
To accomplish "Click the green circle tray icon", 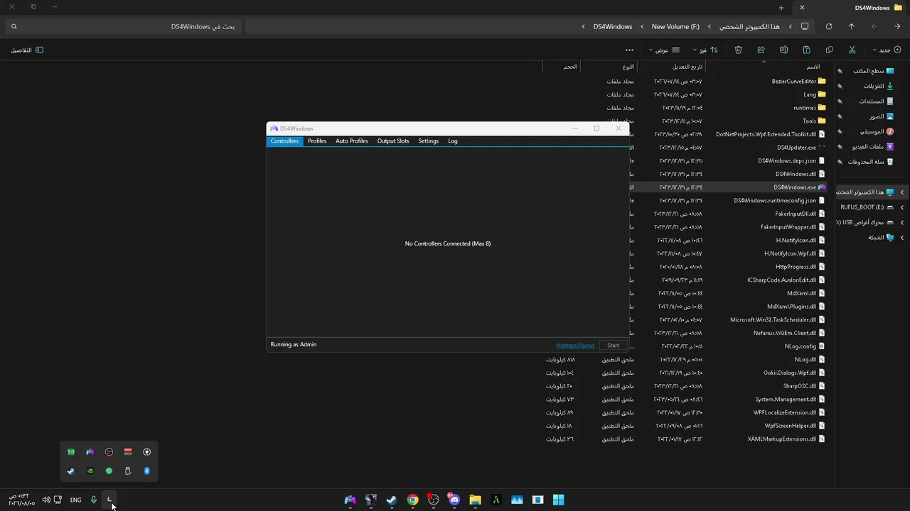I will [109, 471].
